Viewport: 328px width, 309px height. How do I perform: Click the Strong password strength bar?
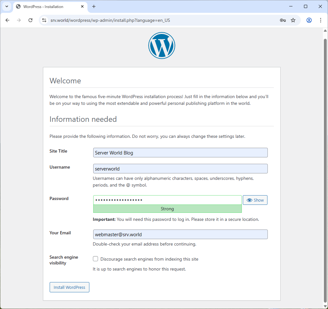(167, 209)
